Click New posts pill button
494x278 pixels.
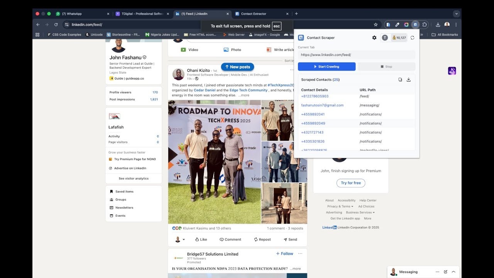237,67
